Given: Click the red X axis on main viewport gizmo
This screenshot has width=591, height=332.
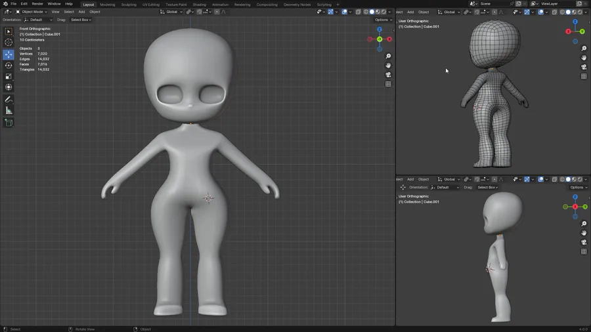Looking at the screenshot, I should point(389,39).
